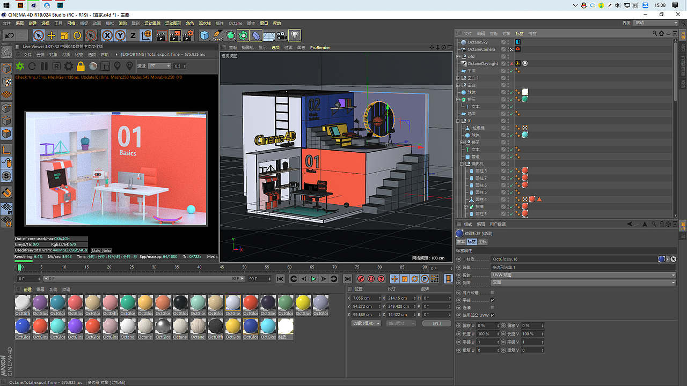The width and height of the screenshot is (687, 386).
Task: Click the Octane logo in Live Viewer
Action: [20, 66]
